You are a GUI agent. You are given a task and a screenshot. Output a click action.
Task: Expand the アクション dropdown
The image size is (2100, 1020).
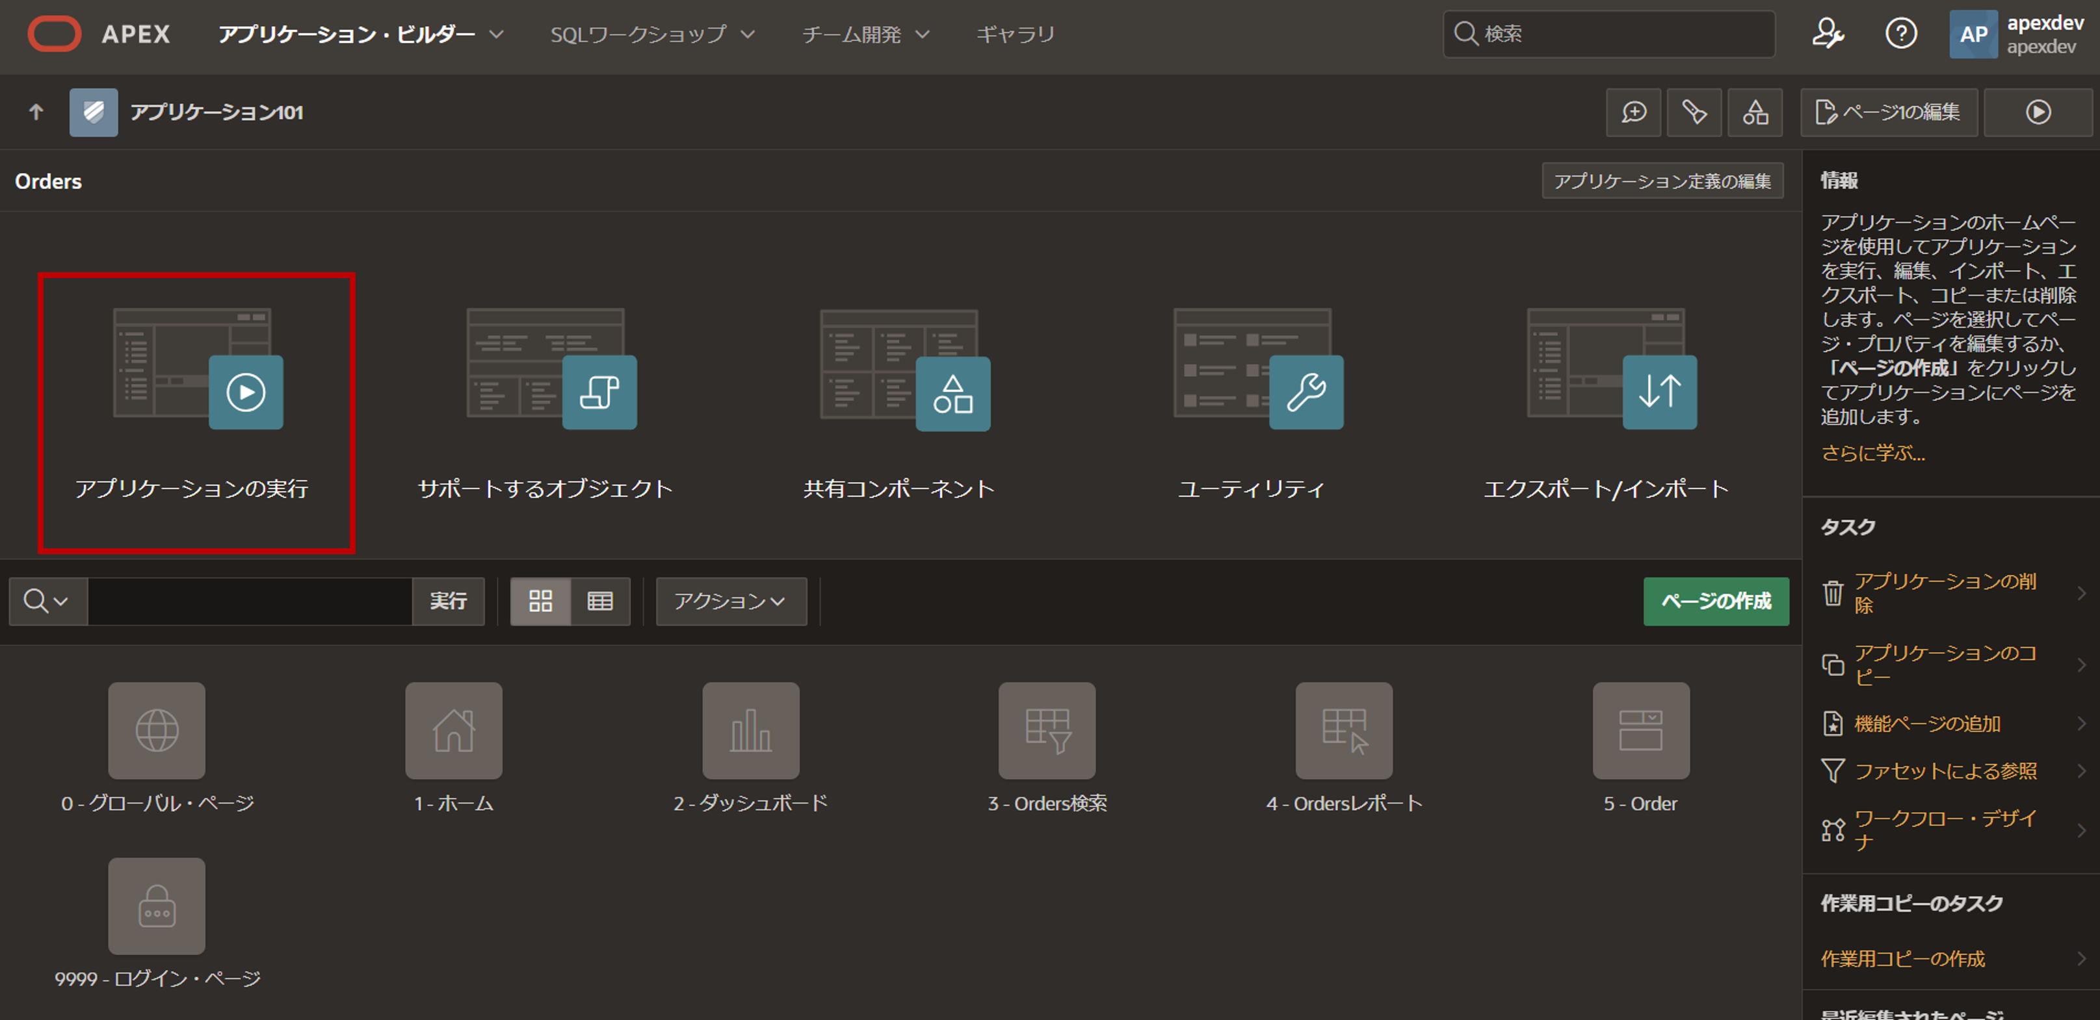[730, 601]
